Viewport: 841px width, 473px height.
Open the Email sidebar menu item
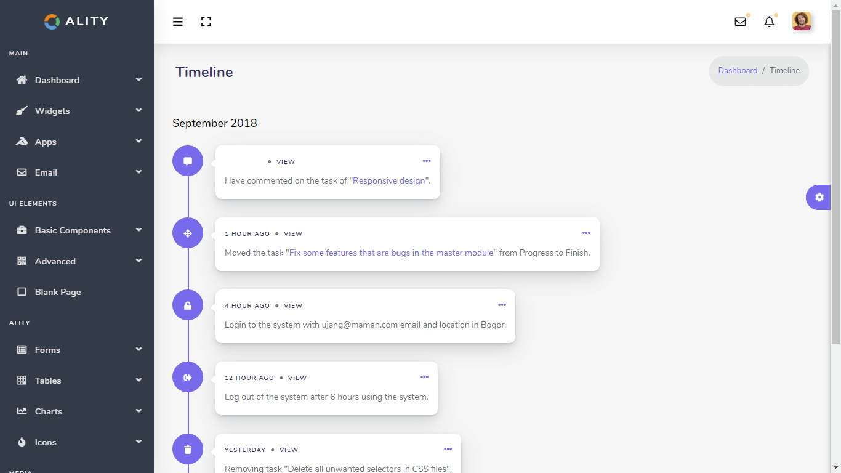tap(46, 172)
